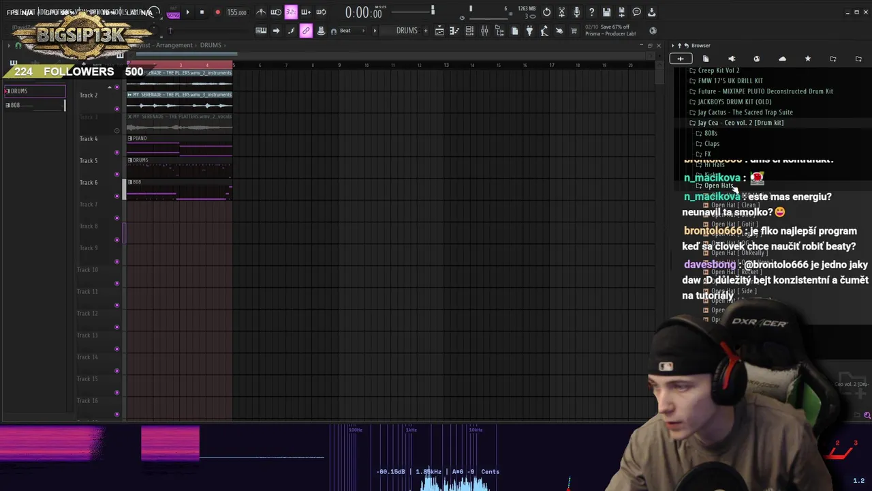872x491 pixels.
Task: Toggle the highlighted link/multilink controllers icon
Action: click(x=306, y=31)
